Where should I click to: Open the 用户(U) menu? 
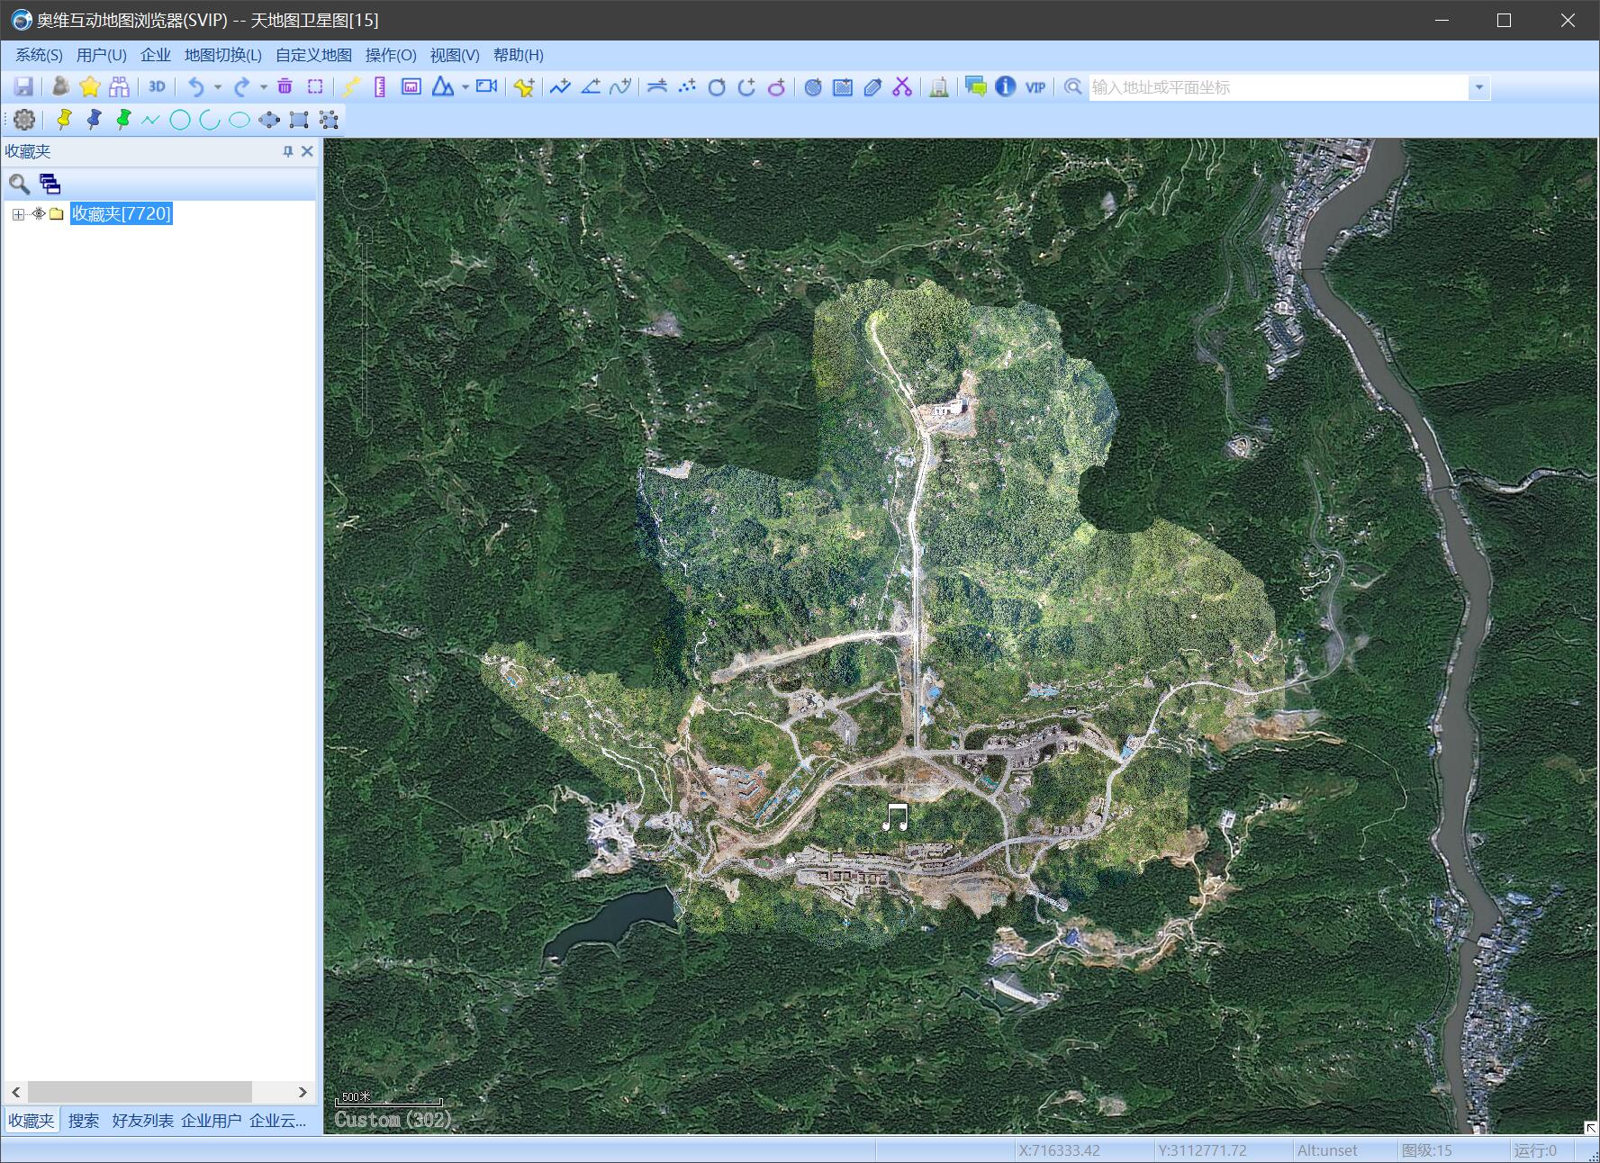click(x=102, y=55)
